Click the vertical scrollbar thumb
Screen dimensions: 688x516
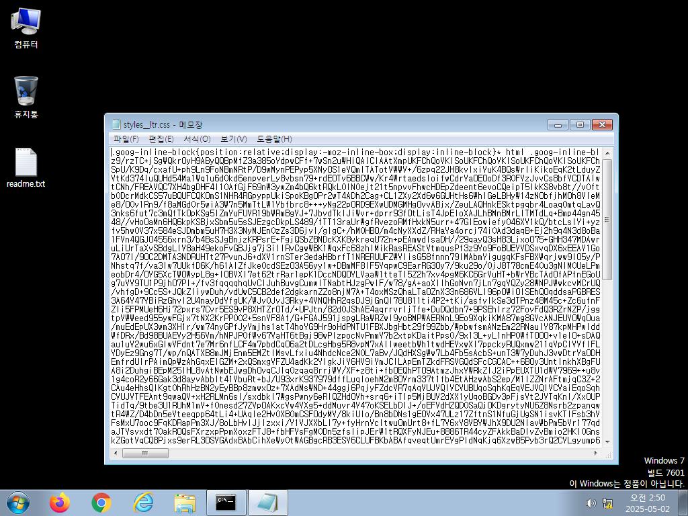point(607,220)
